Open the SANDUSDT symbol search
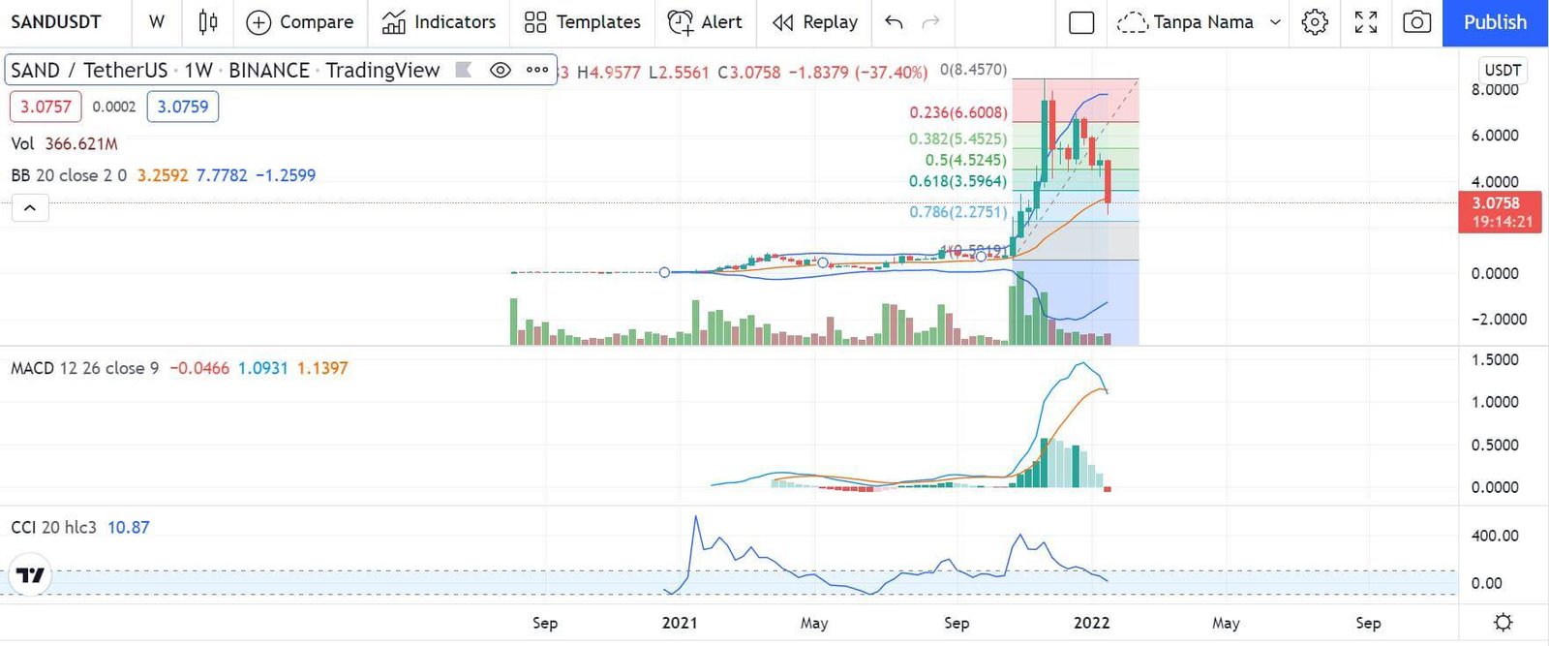The image size is (1549, 646). click(56, 21)
